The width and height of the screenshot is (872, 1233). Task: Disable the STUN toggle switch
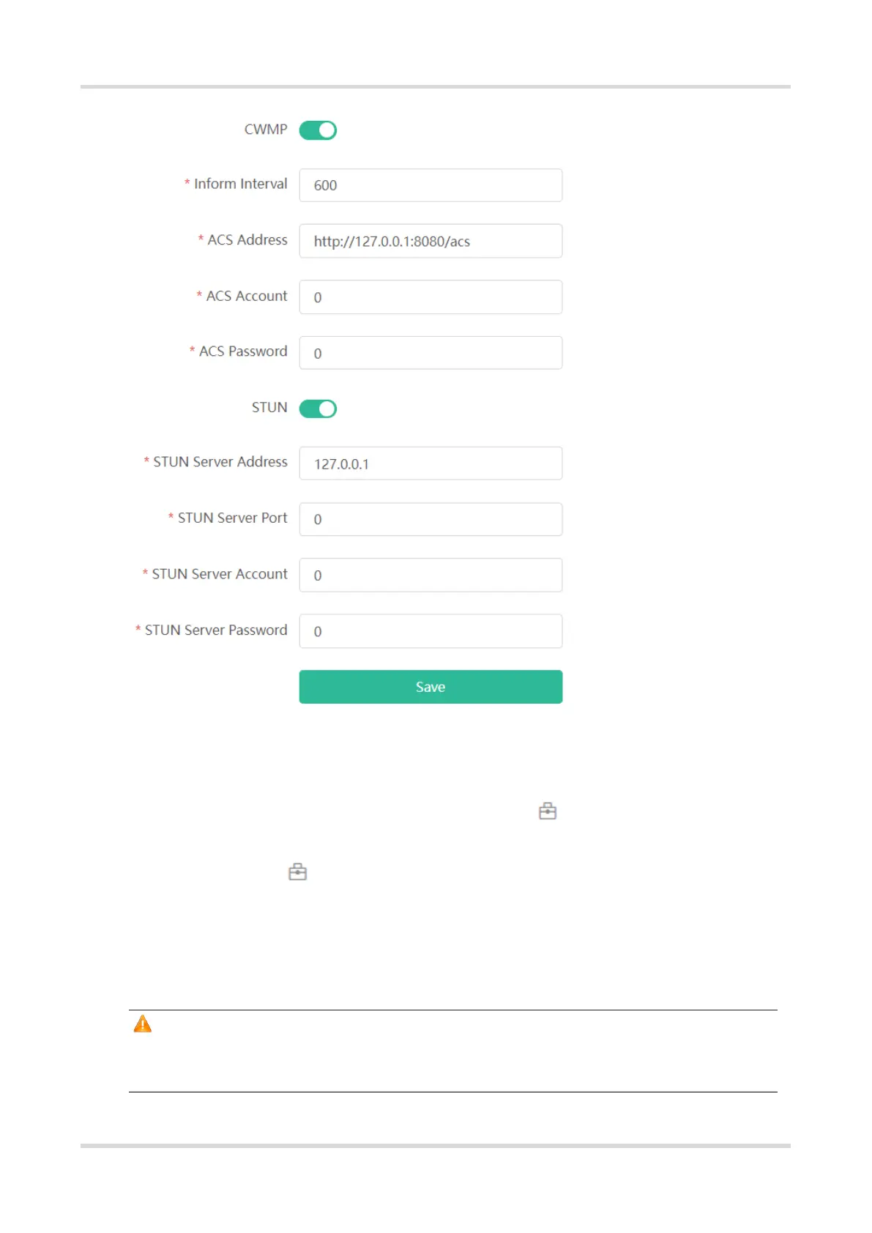point(318,409)
